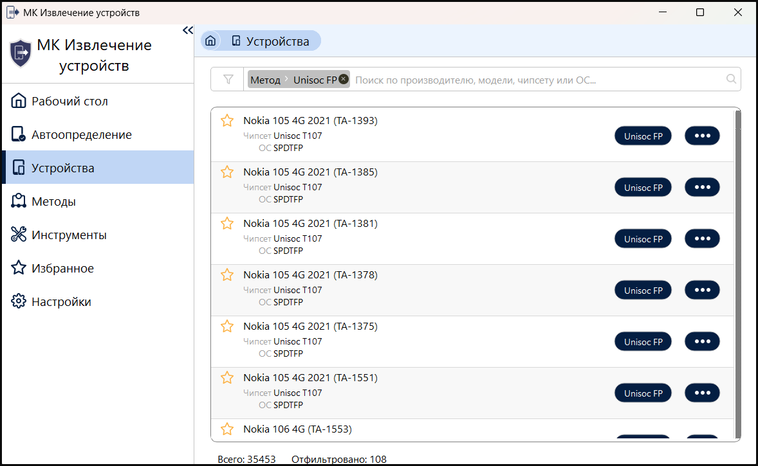Click Unisoc FP button for TA-1393
This screenshot has width=758, height=466.
coord(643,136)
